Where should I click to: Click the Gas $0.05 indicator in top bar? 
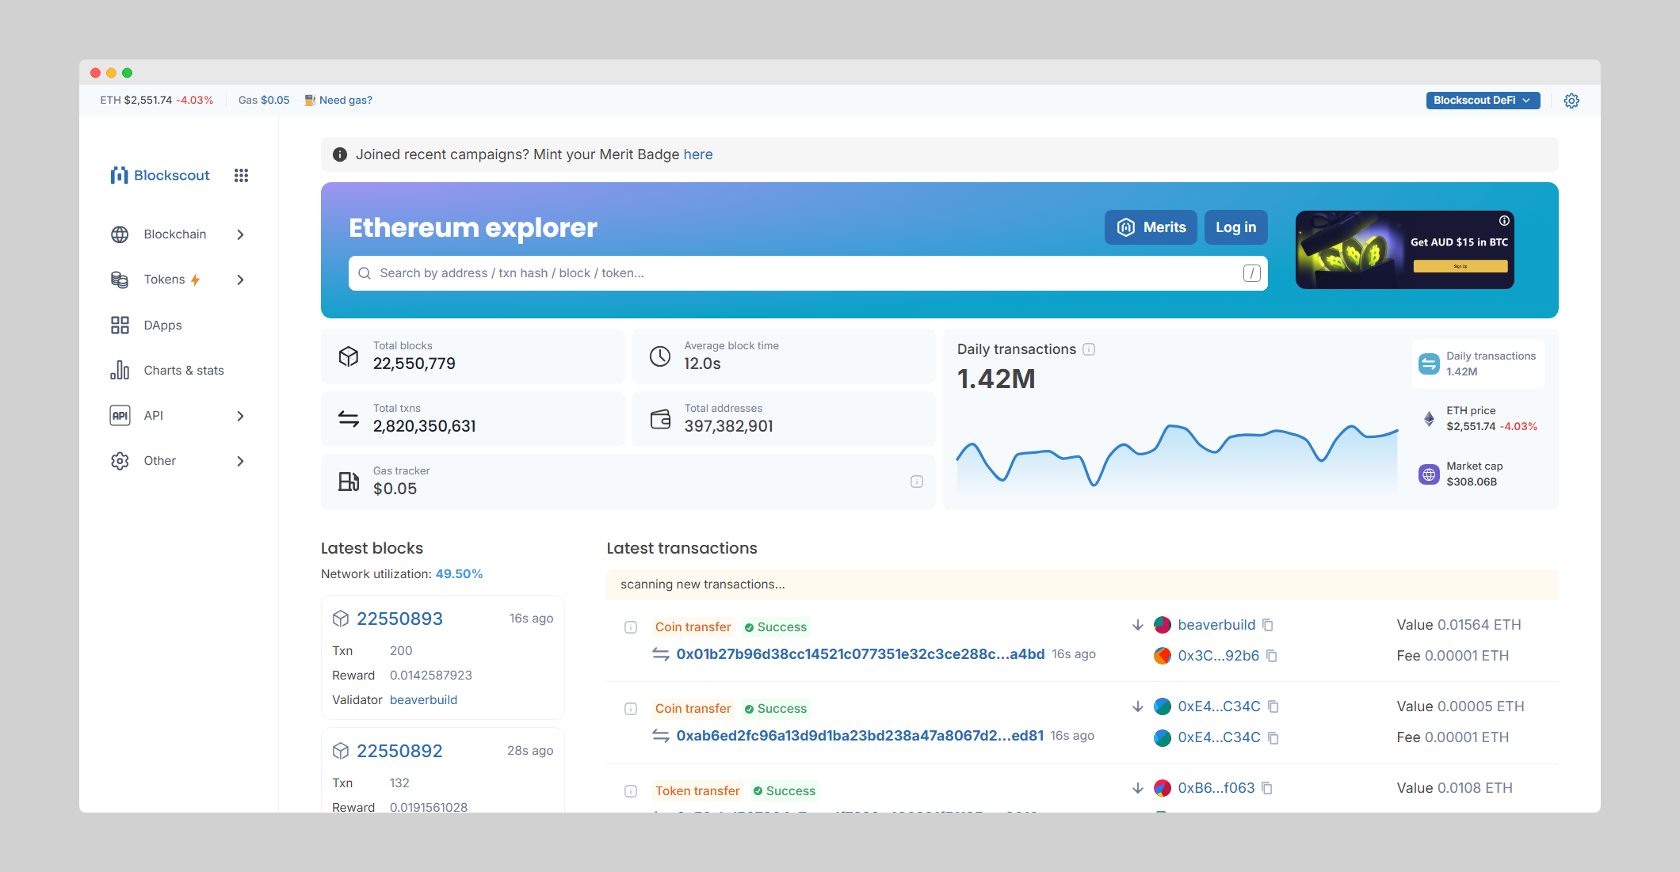[x=264, y=101]
